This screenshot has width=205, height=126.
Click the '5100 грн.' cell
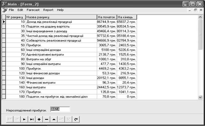(x=107, y=50)
